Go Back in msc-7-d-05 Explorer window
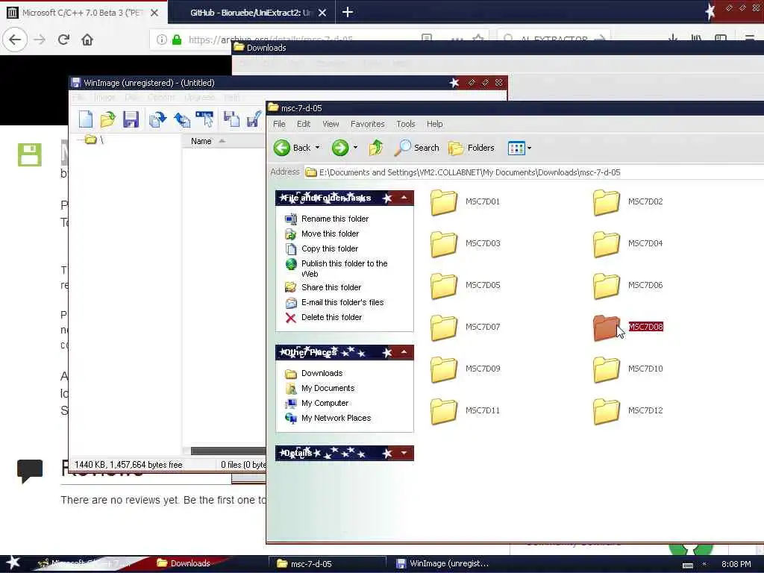 pyautogui.click(x=292, y=148)
